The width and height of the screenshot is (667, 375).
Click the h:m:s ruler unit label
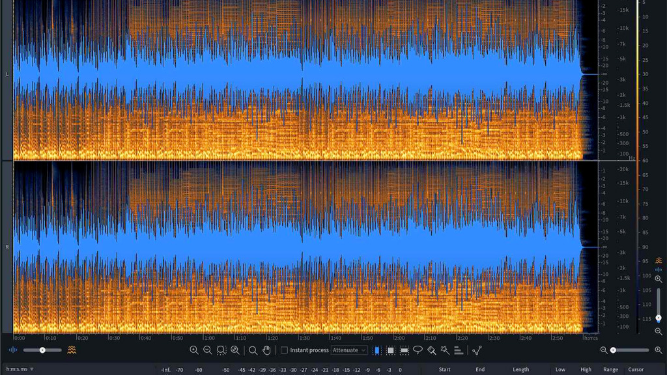(591, 338)
